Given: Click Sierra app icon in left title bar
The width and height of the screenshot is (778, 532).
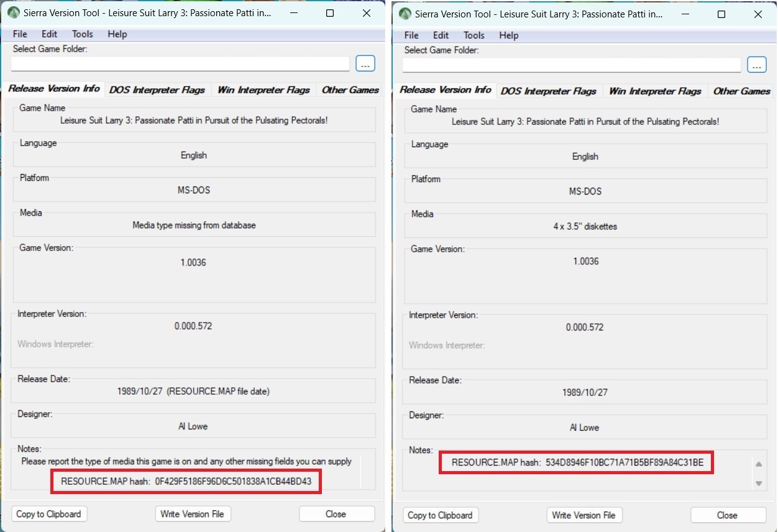Looking at the screenshot, I should [x=14, y=13].
